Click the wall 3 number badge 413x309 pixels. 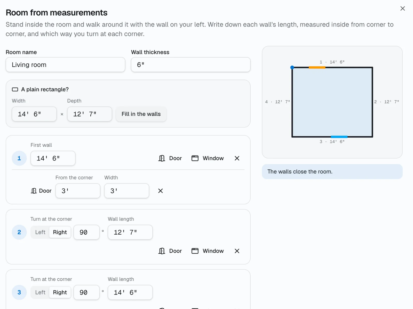coord(19,293)
